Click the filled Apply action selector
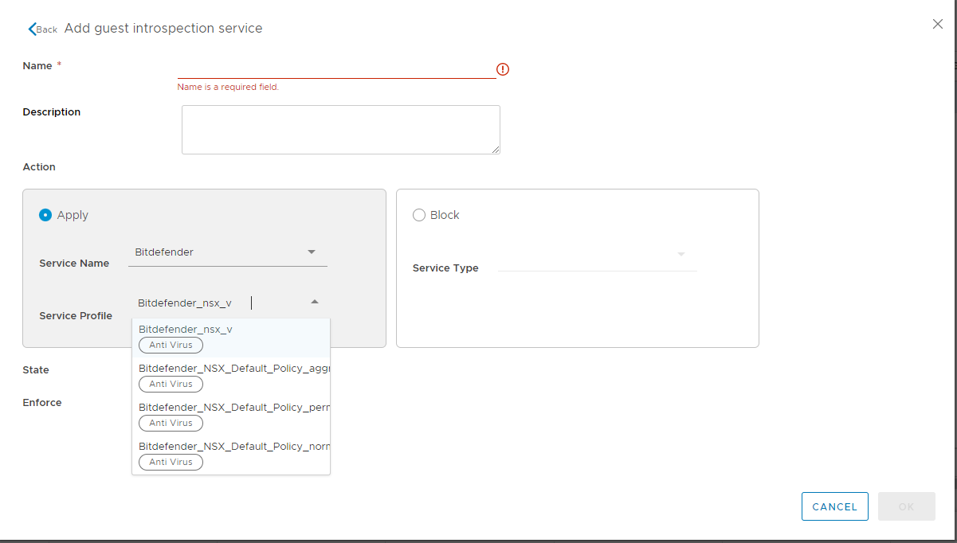The image size is (957, 543). [x=45, y=215]
